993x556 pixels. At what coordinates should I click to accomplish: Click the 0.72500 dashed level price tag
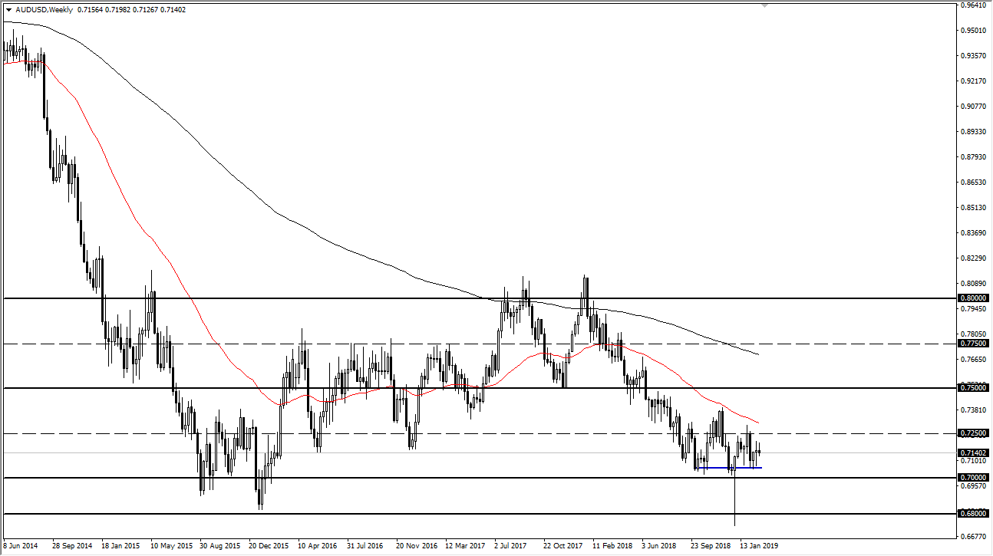(x=973, y=433)
